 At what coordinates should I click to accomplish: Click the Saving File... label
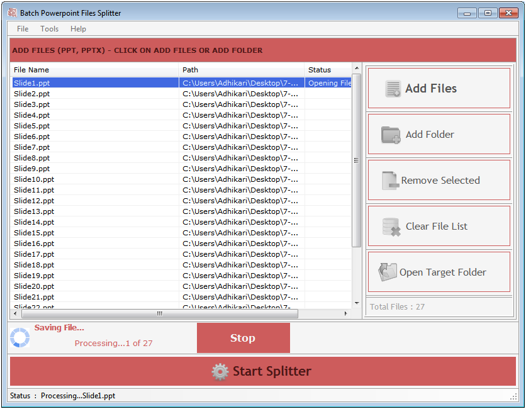click(59, 328)
